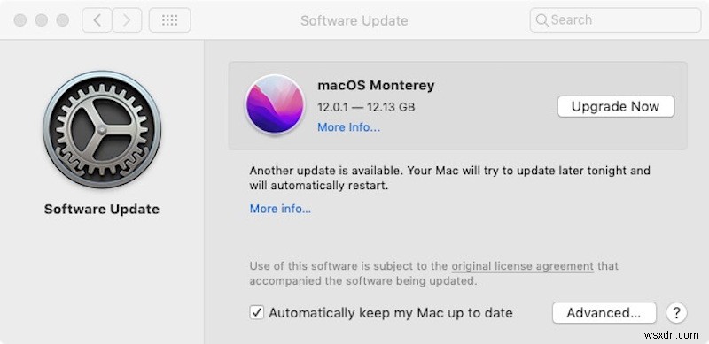The width and height of the screenshot is (709, 344).
Task: Open More info... below the restart notice
Action: click(280, 209)
